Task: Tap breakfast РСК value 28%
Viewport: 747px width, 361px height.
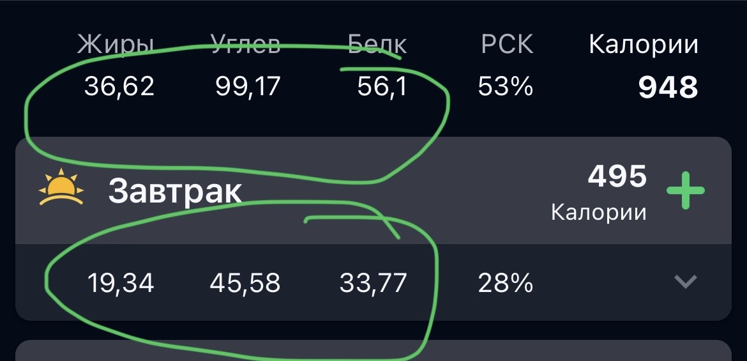Action: [505, 282]
